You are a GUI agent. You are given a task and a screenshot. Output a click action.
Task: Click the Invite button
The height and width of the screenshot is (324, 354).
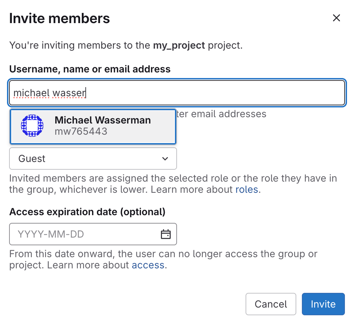point(323,304)
